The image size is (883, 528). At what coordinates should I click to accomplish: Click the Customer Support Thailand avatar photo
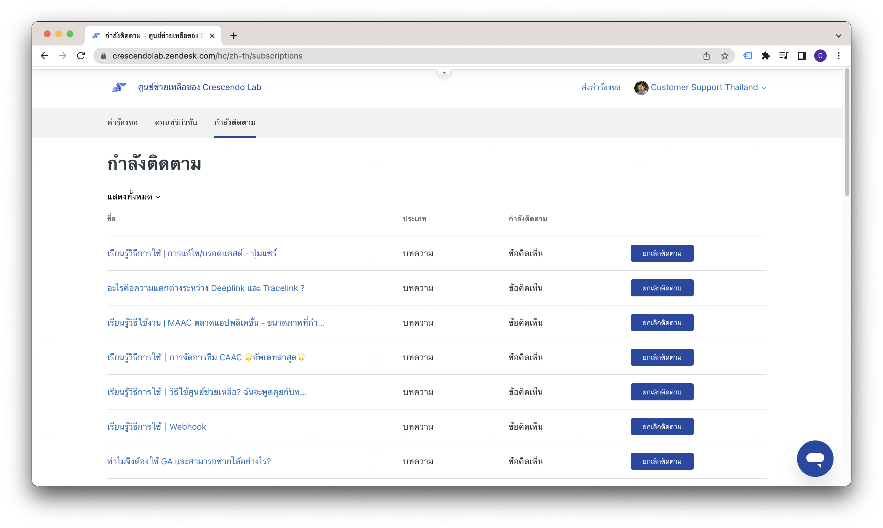point(641,88)
